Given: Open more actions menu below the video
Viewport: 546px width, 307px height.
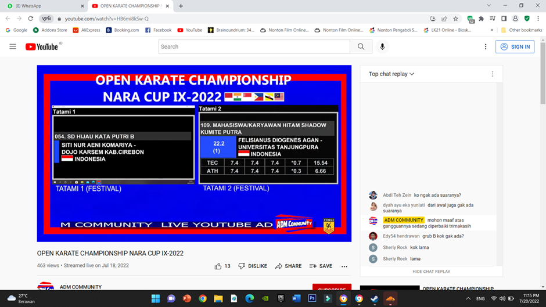Looking at the screenshot, I should (x=344, y=266).
